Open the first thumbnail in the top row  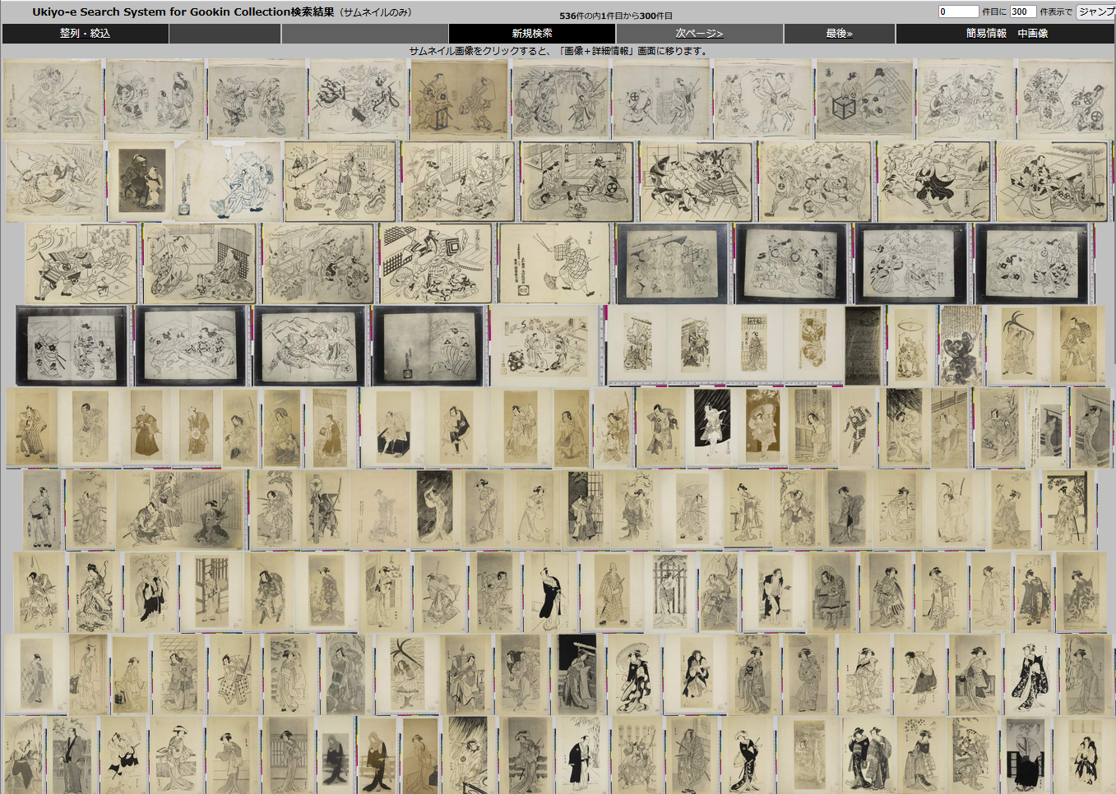tap(53, 99)
